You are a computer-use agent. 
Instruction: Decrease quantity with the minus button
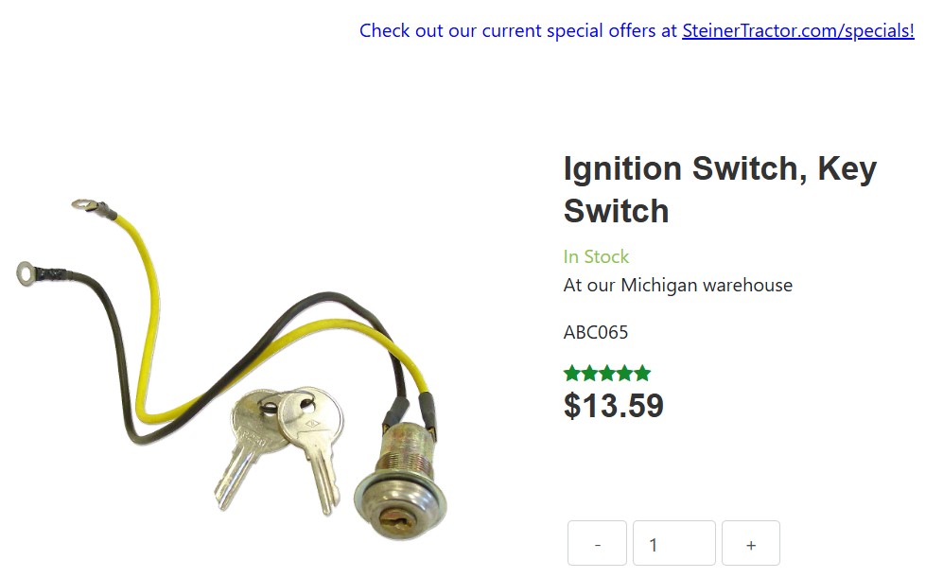point(597,544)
